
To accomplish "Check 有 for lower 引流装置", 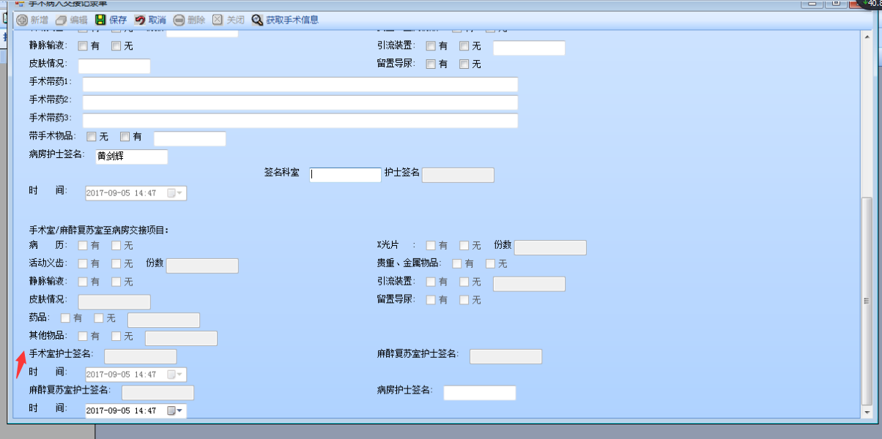I will pos(431,282).
